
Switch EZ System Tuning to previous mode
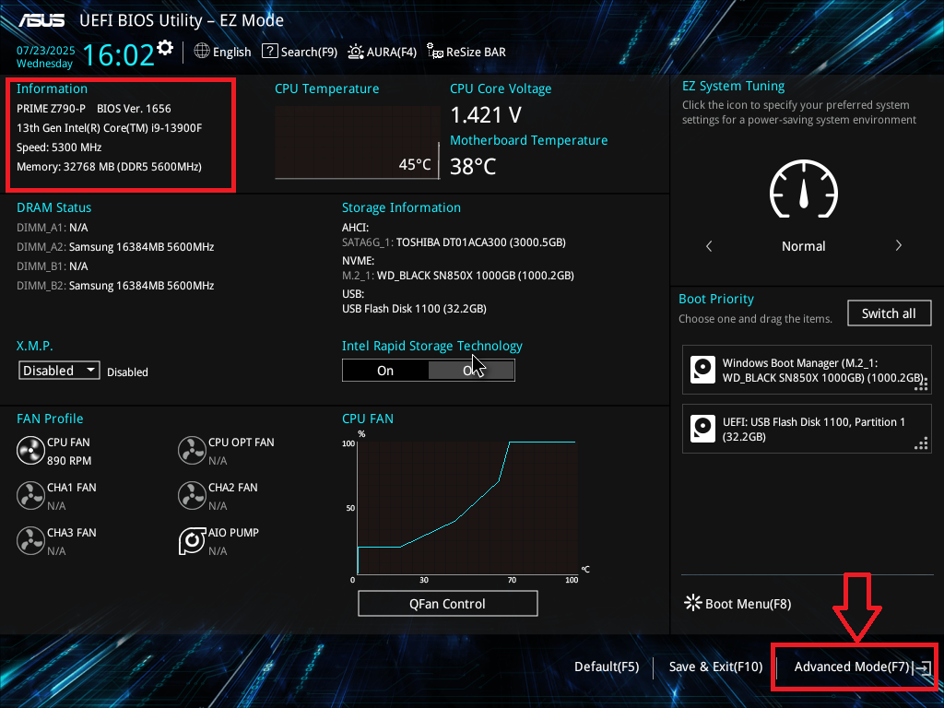709,245
